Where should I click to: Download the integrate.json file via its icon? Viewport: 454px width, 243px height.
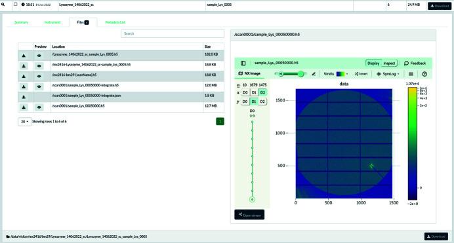tap(24, 97)
